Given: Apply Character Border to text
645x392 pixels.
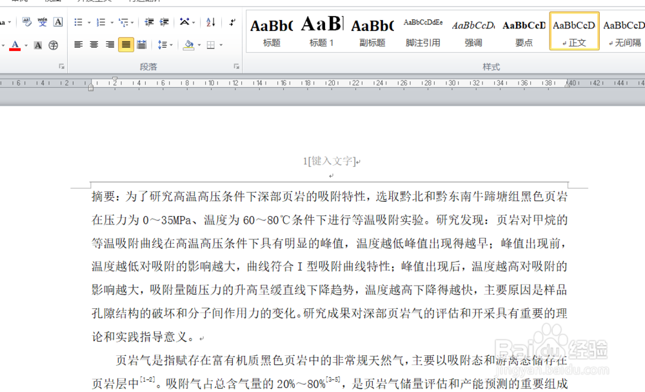Looking at the screenshot, I should (x=58, y=22).
